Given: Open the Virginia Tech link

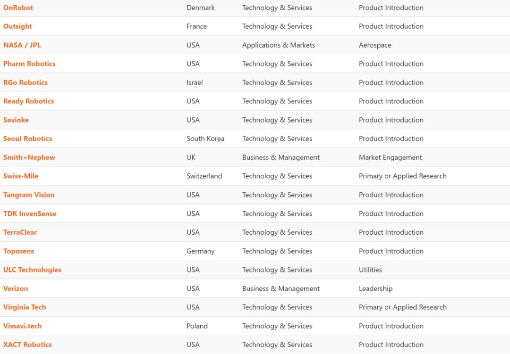Looking at the screenshot, I should tap(25, 307).
